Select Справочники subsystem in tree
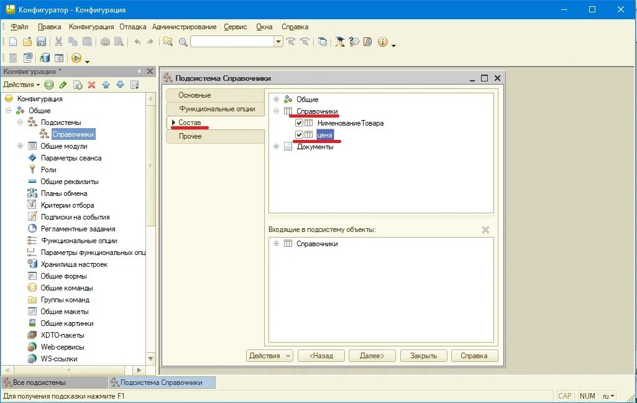This screenshot has width=637, height=403. 73,134
